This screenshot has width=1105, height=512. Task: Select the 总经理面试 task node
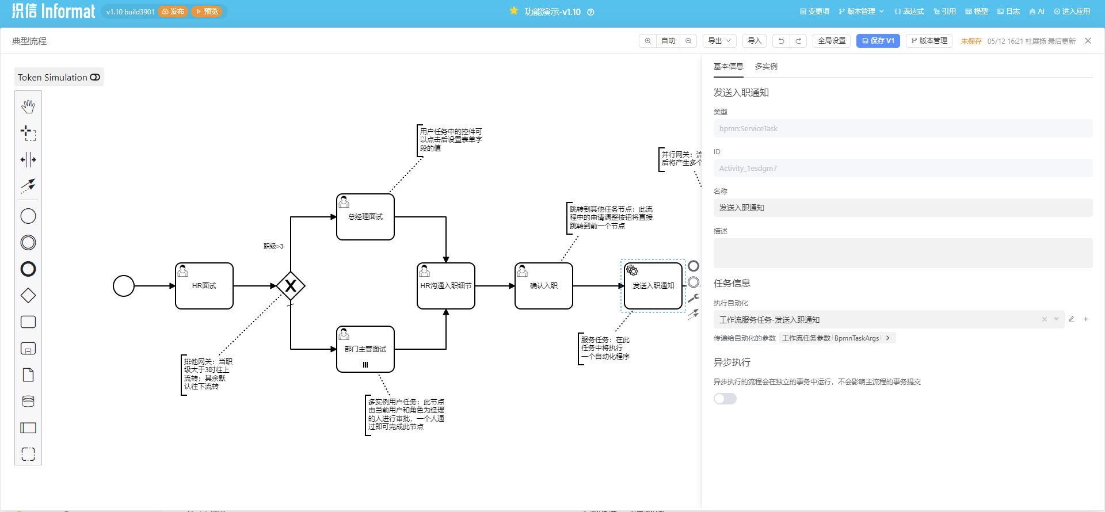[x=365, y=217]
